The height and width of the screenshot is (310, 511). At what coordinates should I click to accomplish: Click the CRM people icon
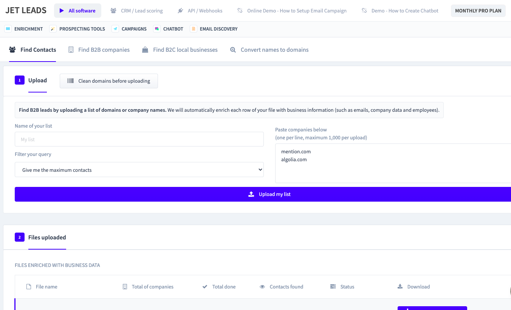(113, 11)
